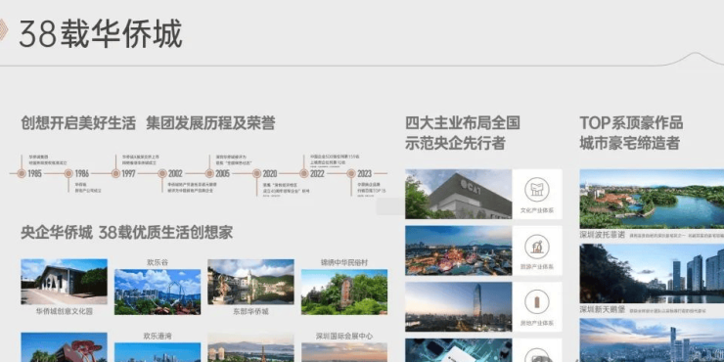Image resolution: width=724 pixels, height=362 pixels.
Task: Select the 2022 timeline marker
Action: click(304, 173)
